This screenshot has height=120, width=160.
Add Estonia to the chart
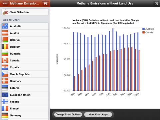25,88
